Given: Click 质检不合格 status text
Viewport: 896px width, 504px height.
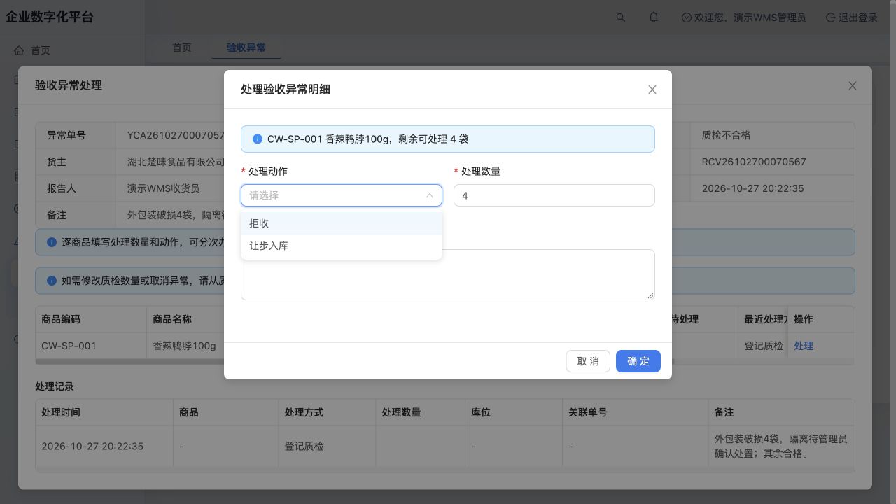Looking at the screenshot, I should point(726,135).
